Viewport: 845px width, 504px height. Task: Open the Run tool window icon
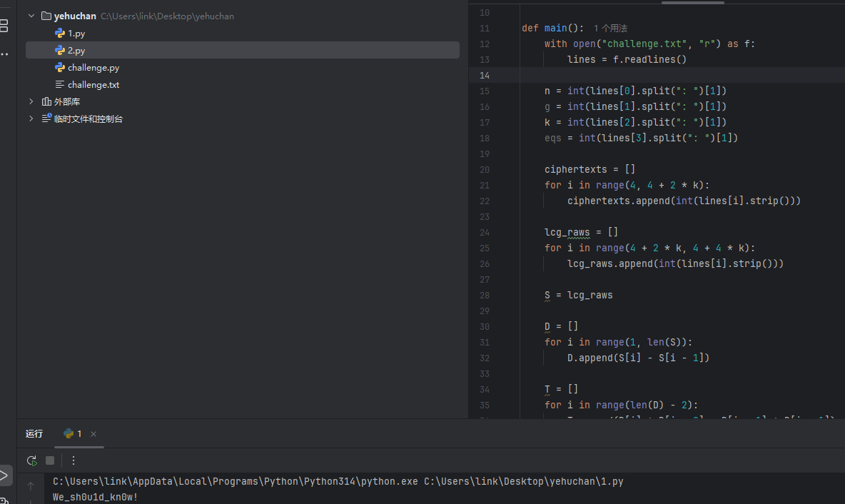tap(4, 475)
